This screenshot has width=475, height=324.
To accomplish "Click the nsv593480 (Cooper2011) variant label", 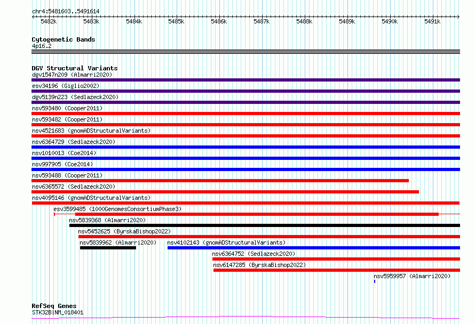I will (x=67, y=108).
